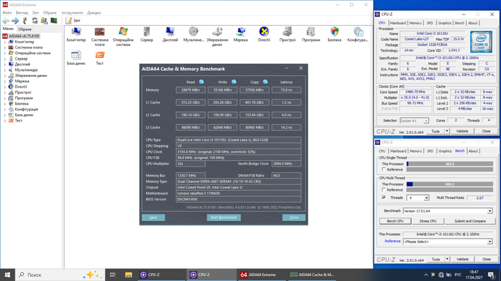Image resolution: width=501 pixels, height=281 pixels.
Task: Click the AIDA64 toolbar back arrow
Action: coord(6,21)
